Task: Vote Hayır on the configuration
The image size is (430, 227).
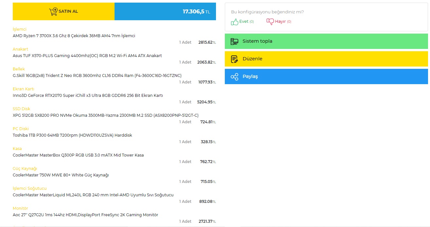Action: point(279,22)
